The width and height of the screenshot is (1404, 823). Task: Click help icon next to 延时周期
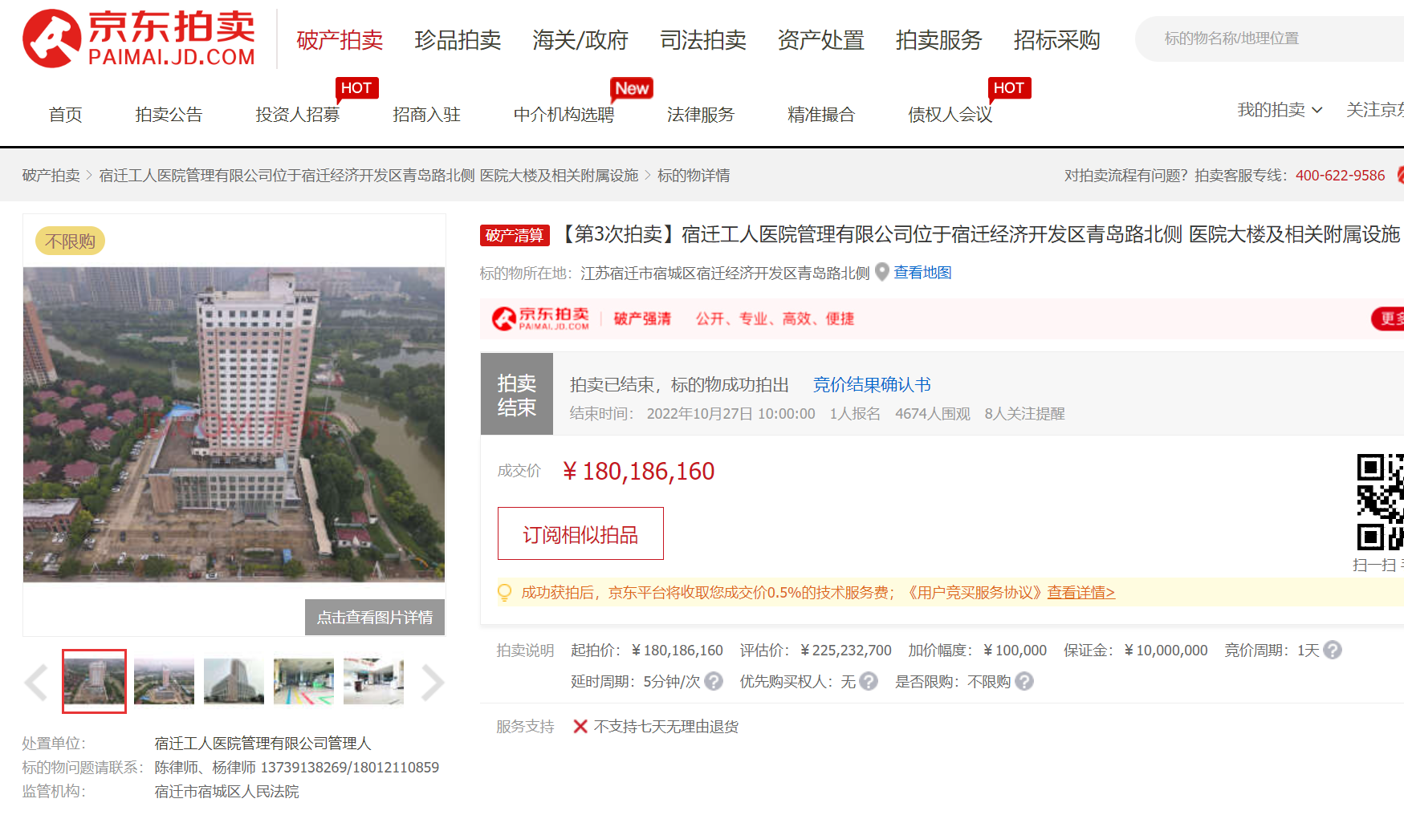click(x=714, y=681)
